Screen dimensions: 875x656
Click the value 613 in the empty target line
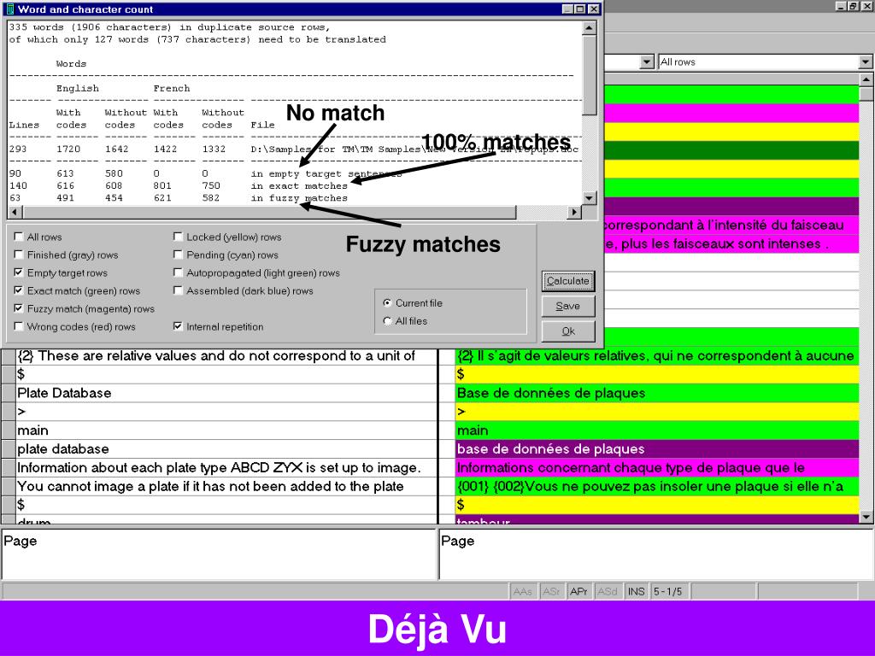pyautogui.click(x=65, y=173)
